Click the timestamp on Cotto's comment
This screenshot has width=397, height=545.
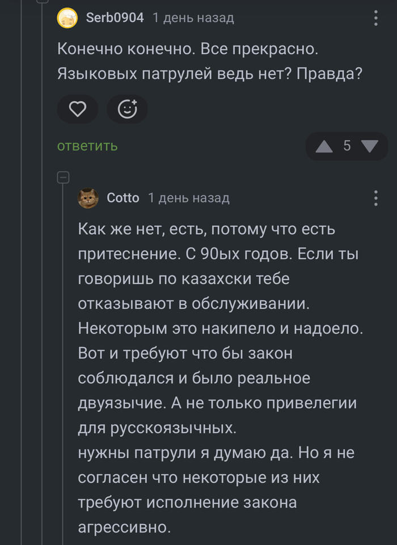point(189,198)
